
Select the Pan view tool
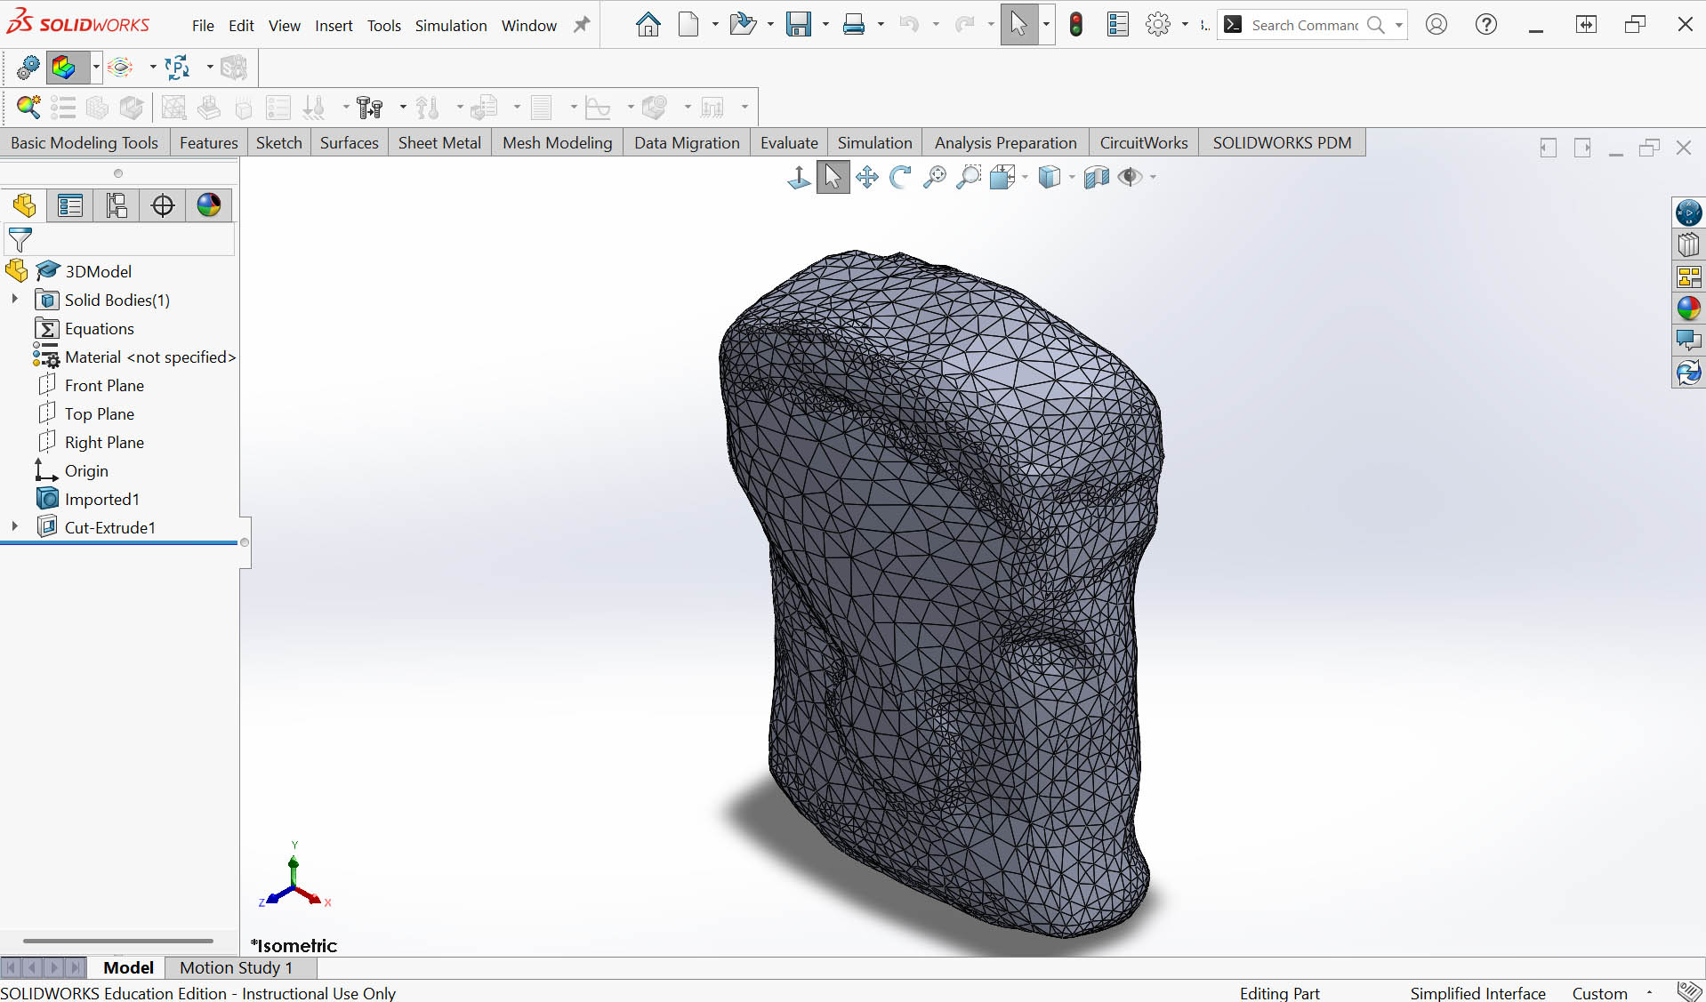pyautogui.click(x=867, y=177)
